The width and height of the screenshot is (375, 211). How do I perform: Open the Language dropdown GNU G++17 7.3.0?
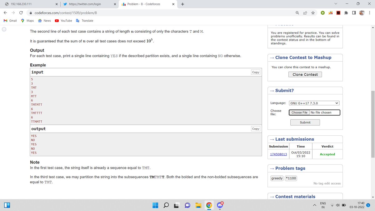314,103
